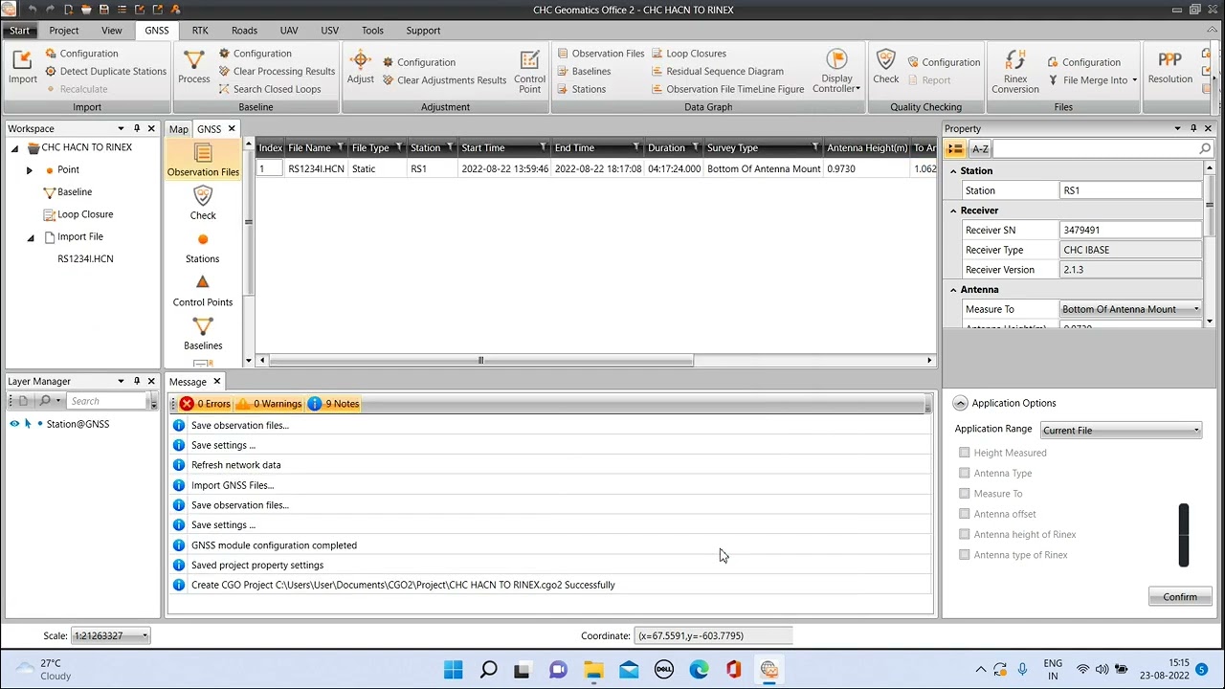1225x689 pixels.
Task: Clear Processing Results in Baseline group
Action: point(277,71)
